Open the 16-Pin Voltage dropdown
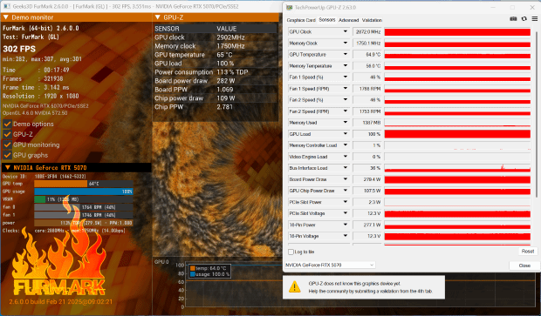The image size is (541, 316). click(345, 236)
